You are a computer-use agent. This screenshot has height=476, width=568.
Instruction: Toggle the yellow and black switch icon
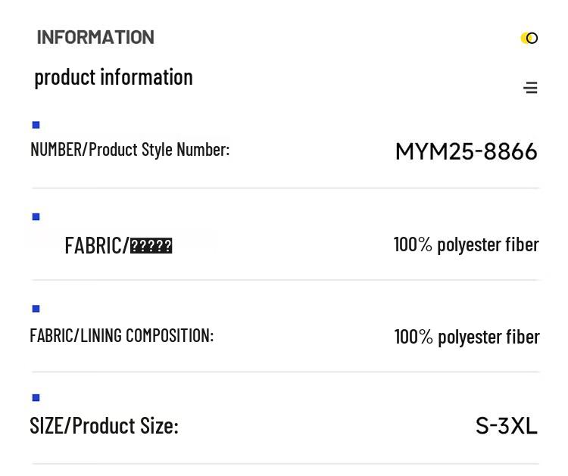click(x=529, y=38)
